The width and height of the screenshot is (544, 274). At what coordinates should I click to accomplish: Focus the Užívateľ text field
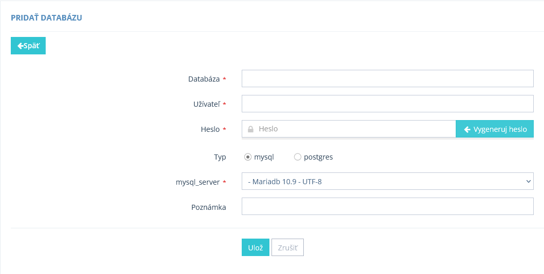(387, 104)
